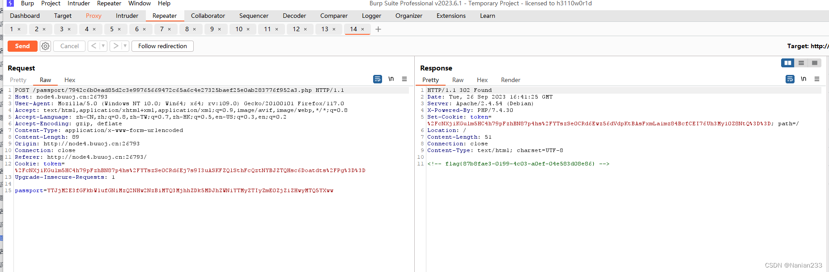The height and width of the screenshot is (272, 829).
Task: Click Follow redirection button
Action: pyautogui.click(x=162, y=46)
